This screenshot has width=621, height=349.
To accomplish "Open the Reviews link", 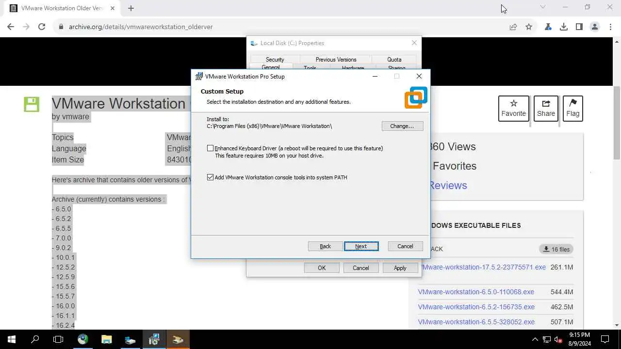I will coord(448,185).
